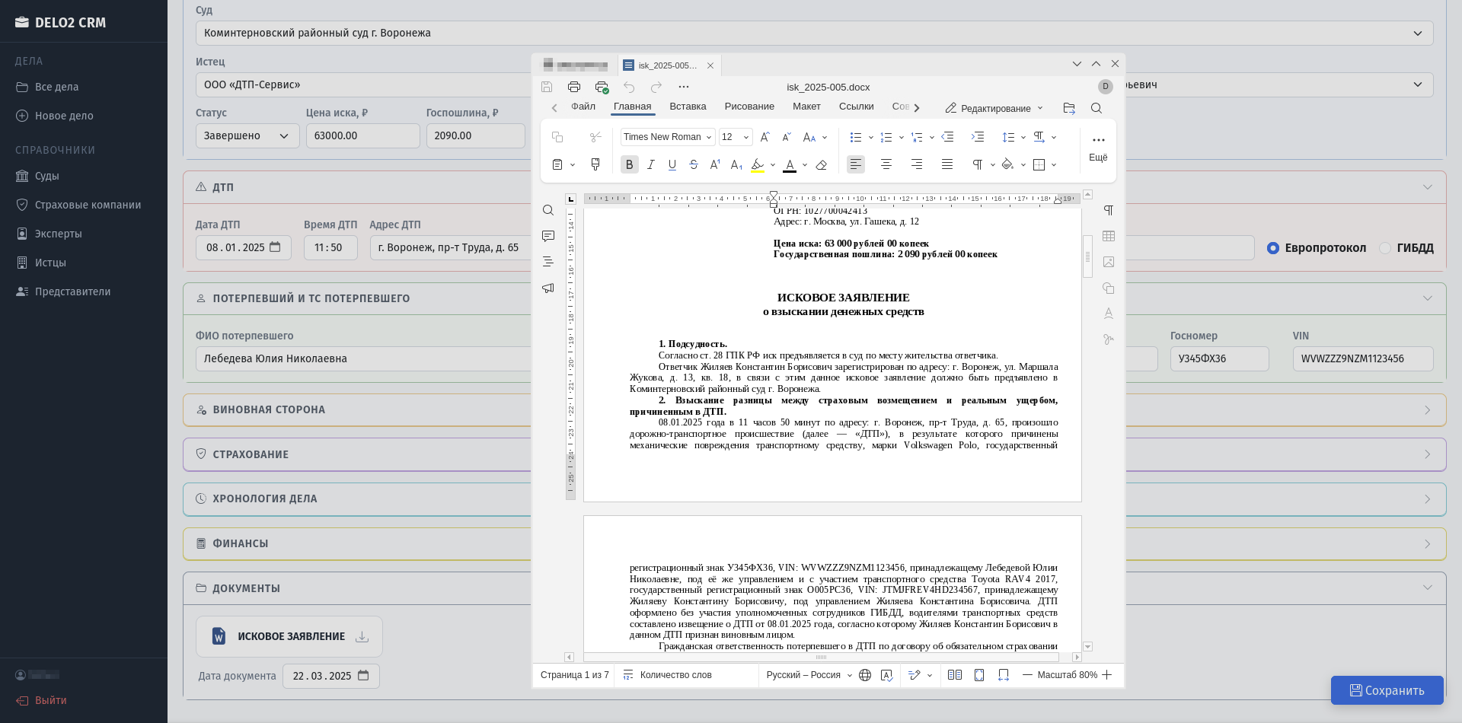Decrease paragraph indent

pyautogui.click(x=948, y=137)
